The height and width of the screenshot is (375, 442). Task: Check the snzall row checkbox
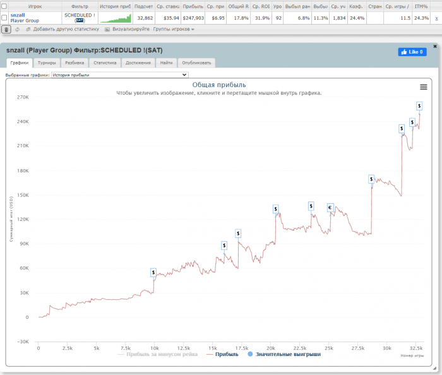pos(4,18)
